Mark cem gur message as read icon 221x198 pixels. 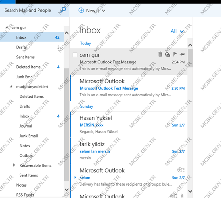tap(167, 54)
